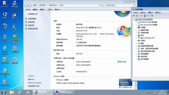Click the 联机支持 website link

coord(79,54)
